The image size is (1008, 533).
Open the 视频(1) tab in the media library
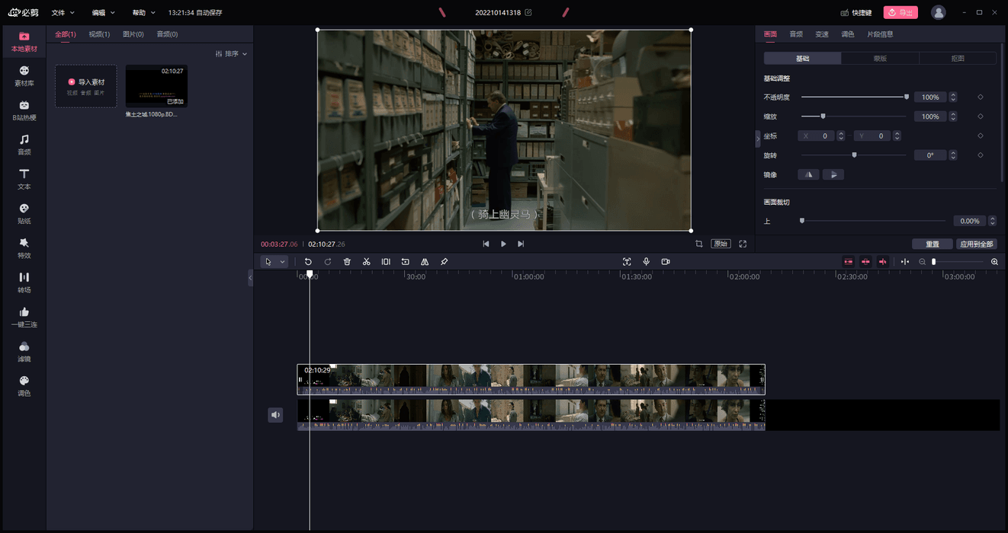(99, 34)
